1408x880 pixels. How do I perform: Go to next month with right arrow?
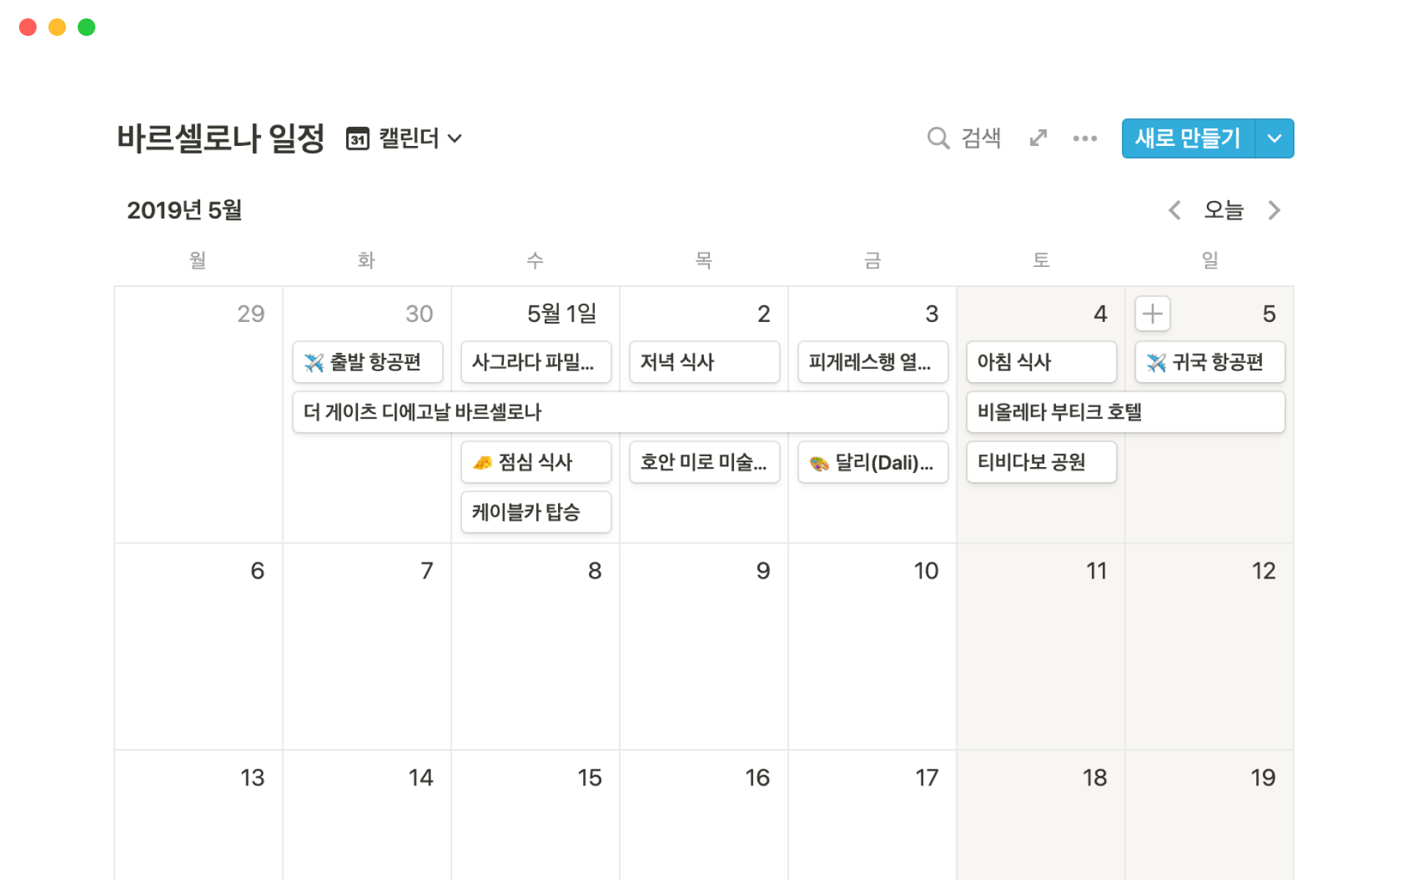point(1275,210)
